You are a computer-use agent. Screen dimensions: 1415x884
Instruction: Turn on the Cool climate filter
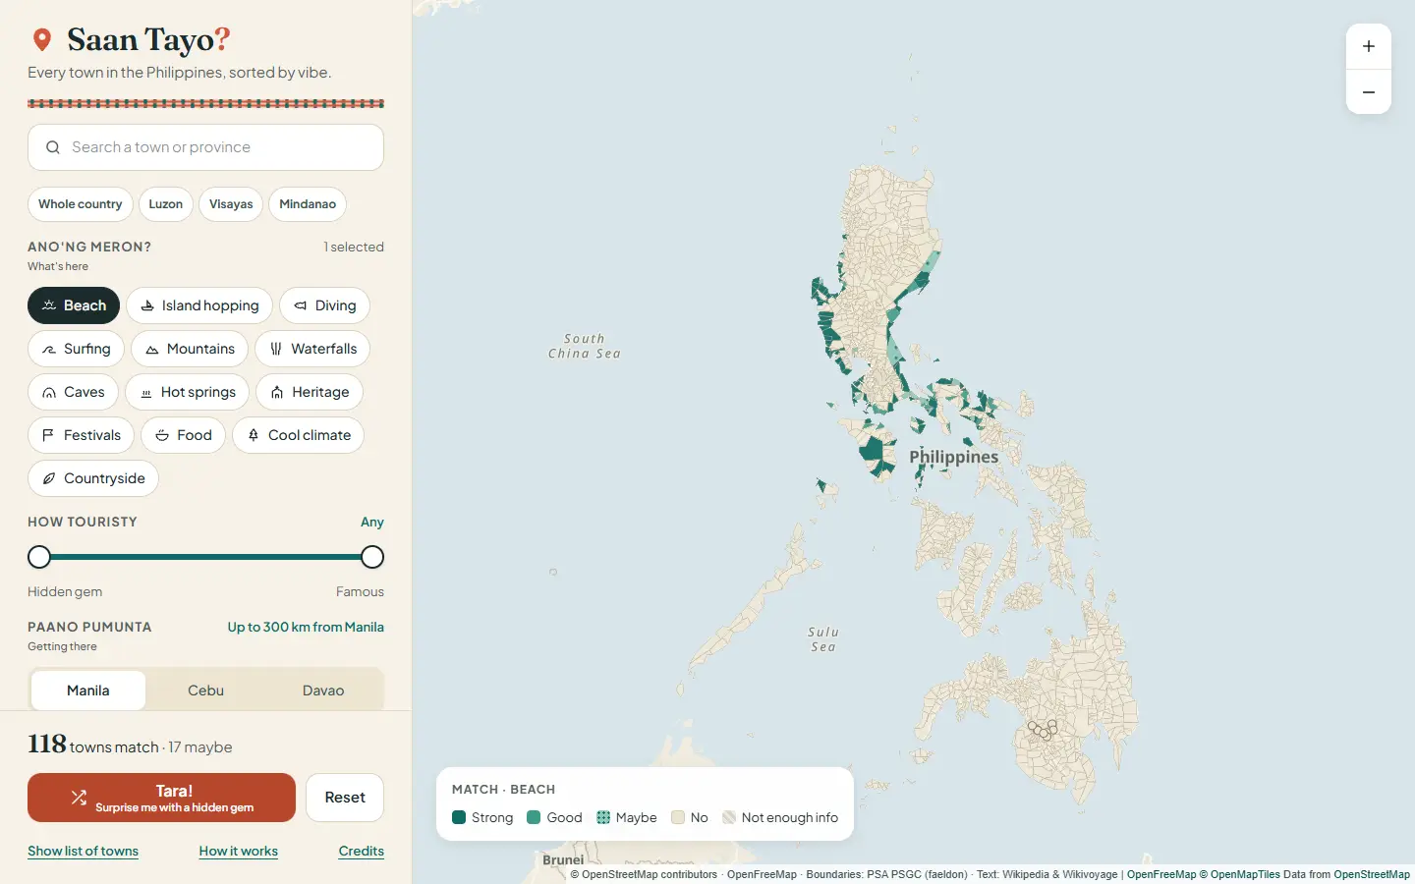[298, 435]
